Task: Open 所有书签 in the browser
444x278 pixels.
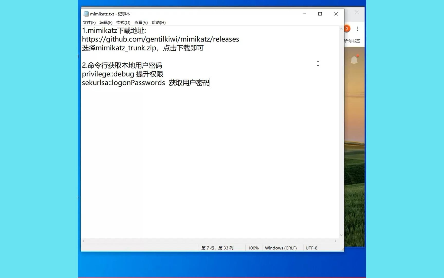Action: coord(352,41)
